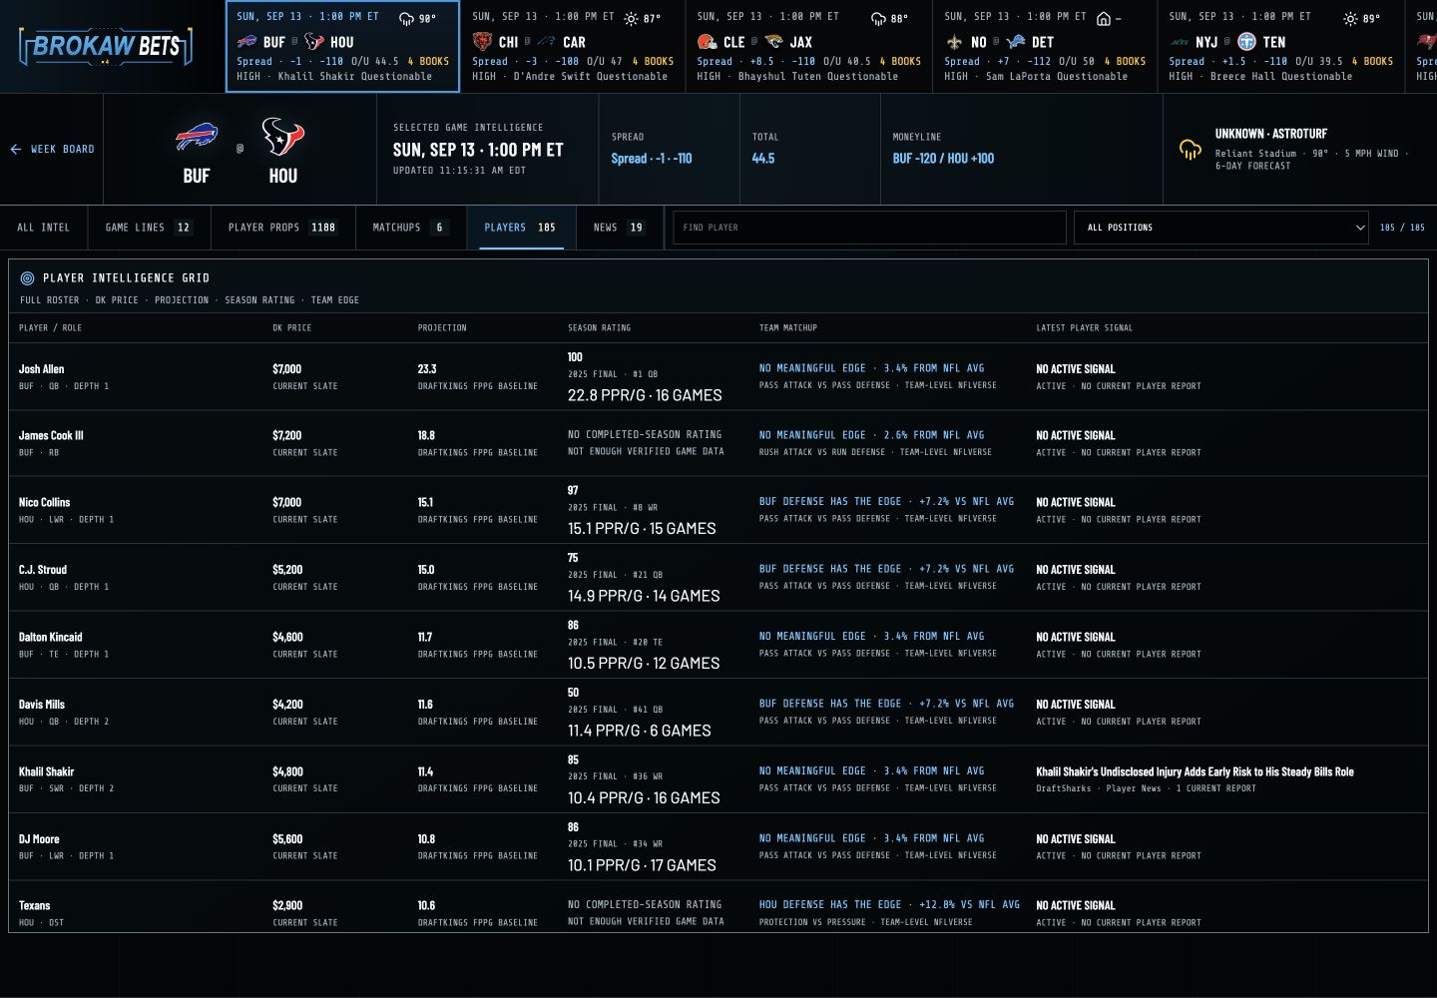Click the DJ Moore player name
Screen dimensions: 1437x998
tap(39, 839)
